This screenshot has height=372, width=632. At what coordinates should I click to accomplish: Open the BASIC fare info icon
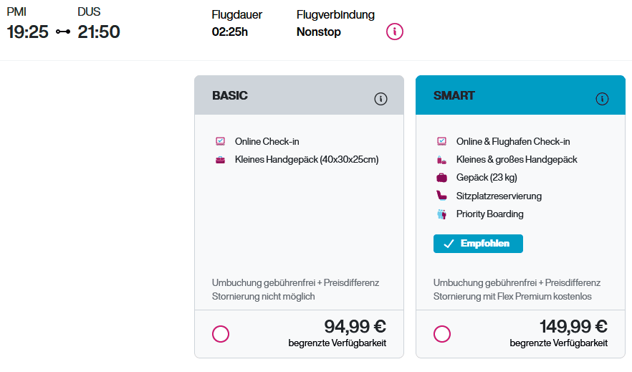pyautogui.click(x=380, y=99)
